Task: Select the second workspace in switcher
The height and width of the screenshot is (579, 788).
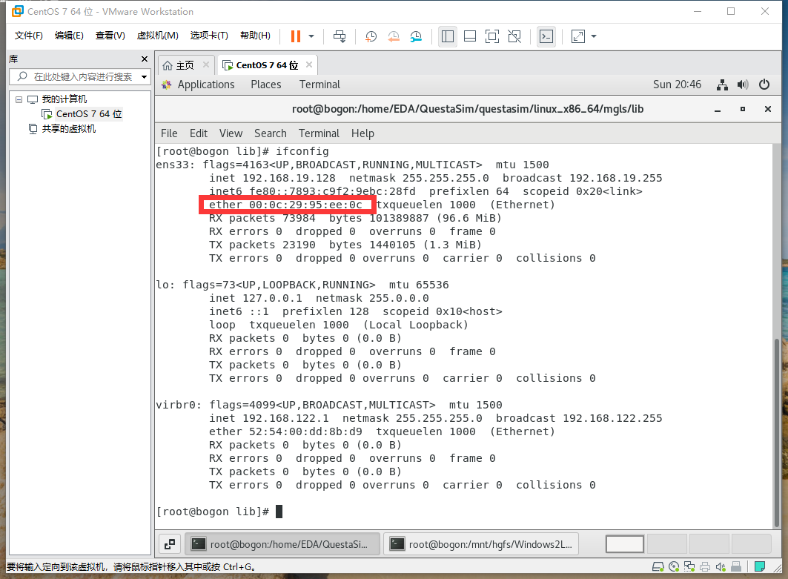Action: (x=667, y=544)
